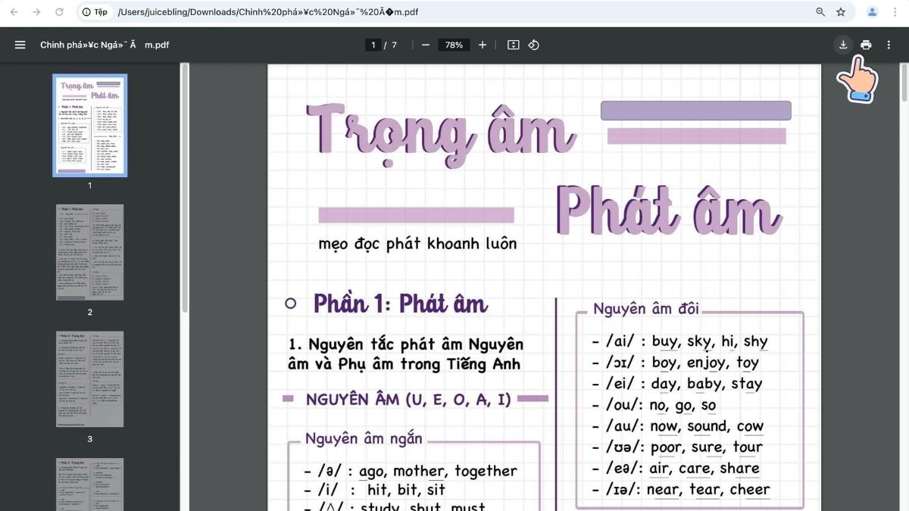Viewport: 909px width, 511px height.
Task: Activate fit-to-page view mode
Action: 514,45
